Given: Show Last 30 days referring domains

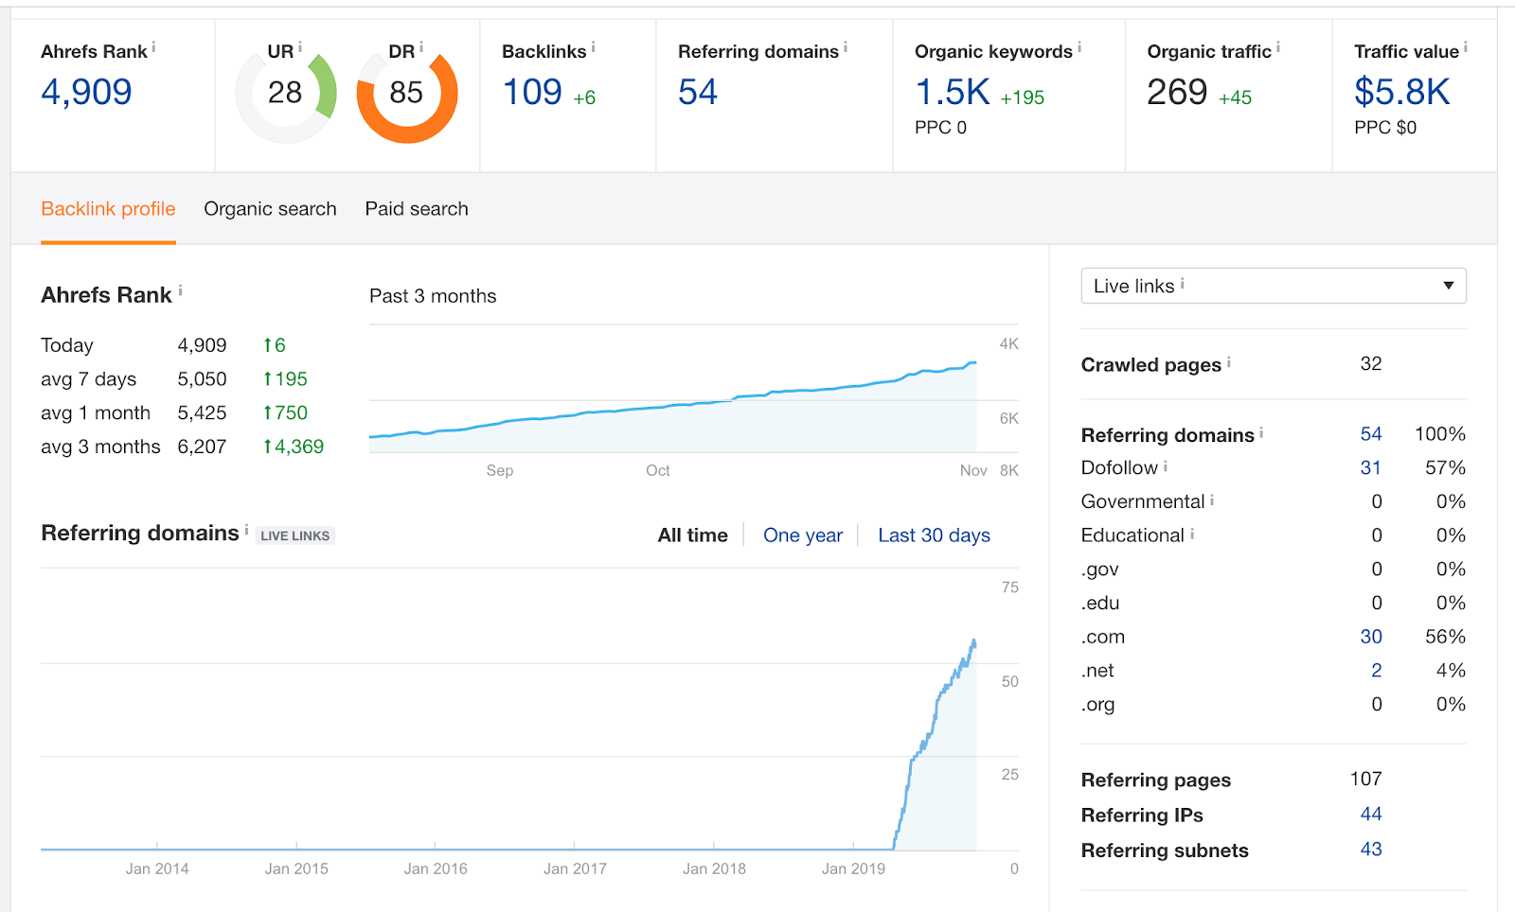Looking at the screenshot, I should (934, 535).
